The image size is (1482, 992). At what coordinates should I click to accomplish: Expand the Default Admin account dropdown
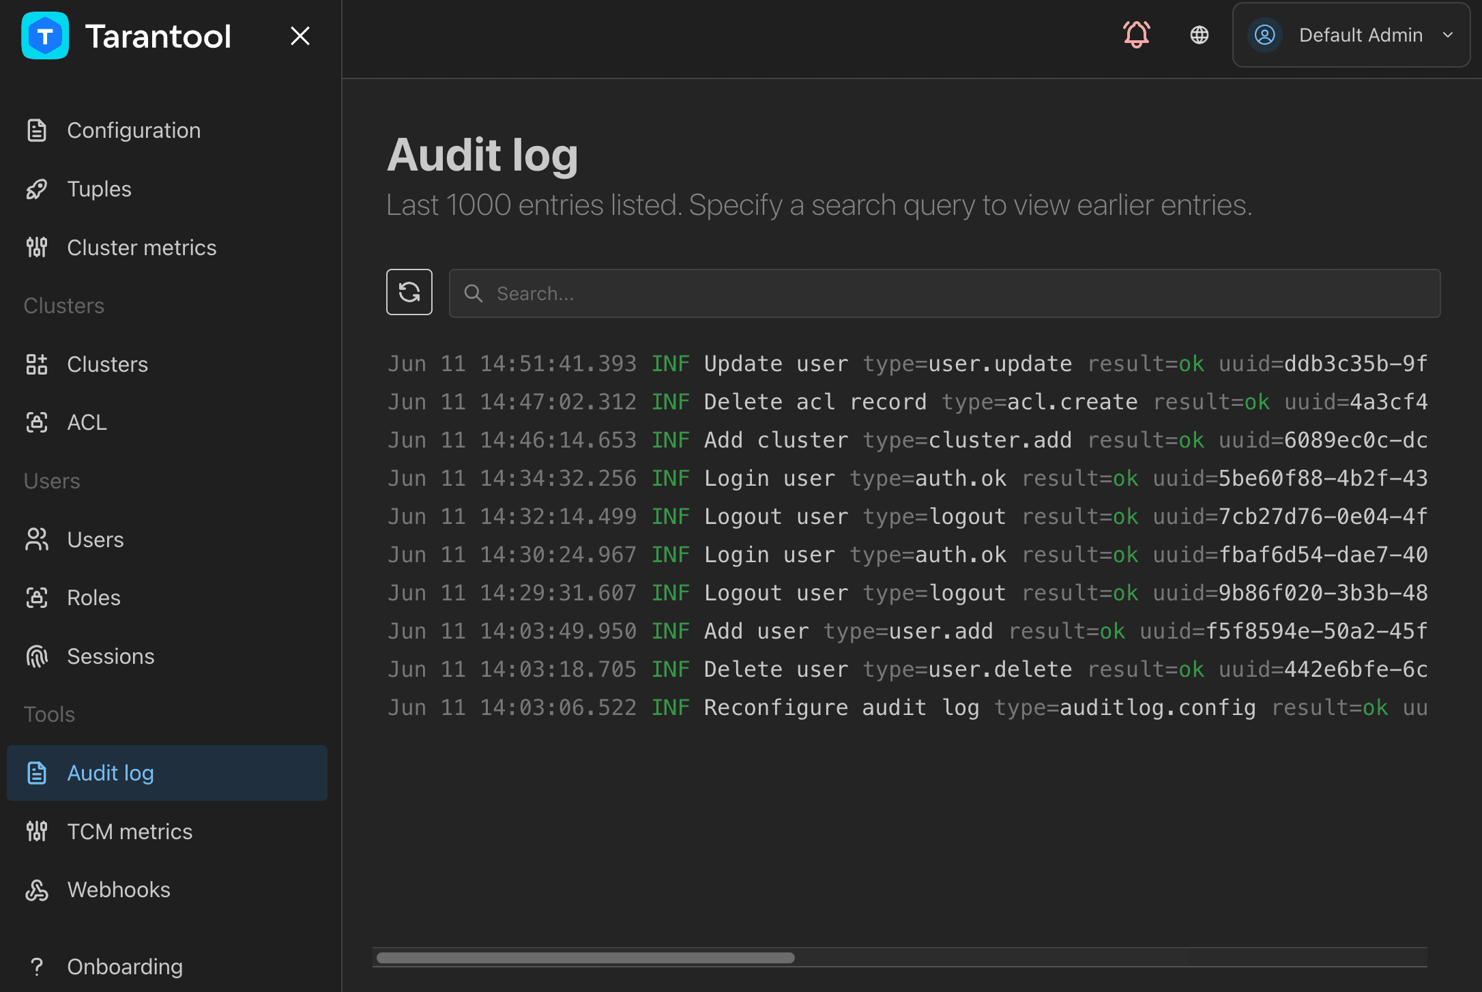click(1351, 35)
